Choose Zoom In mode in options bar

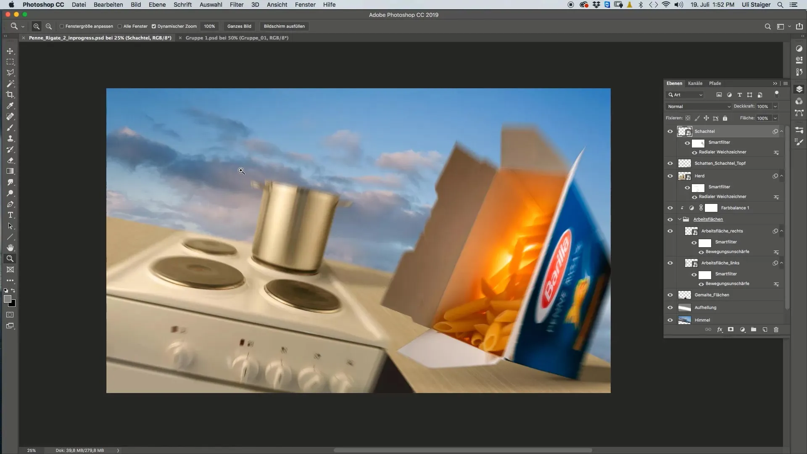pos(37,26)
